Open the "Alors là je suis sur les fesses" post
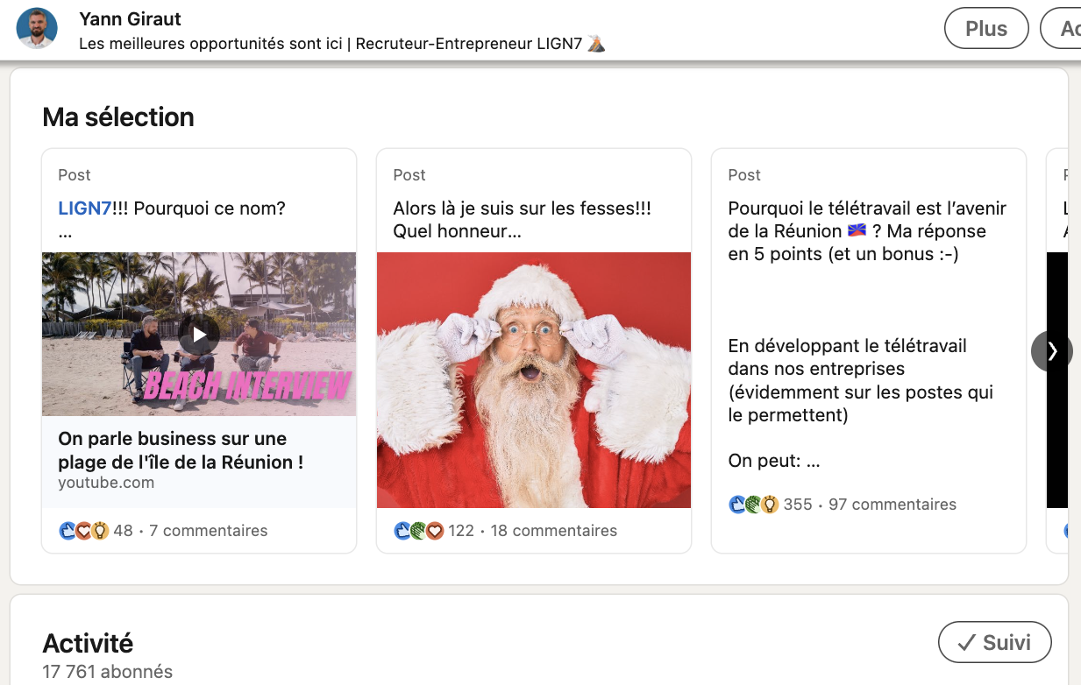 click(x=522, y=220)
